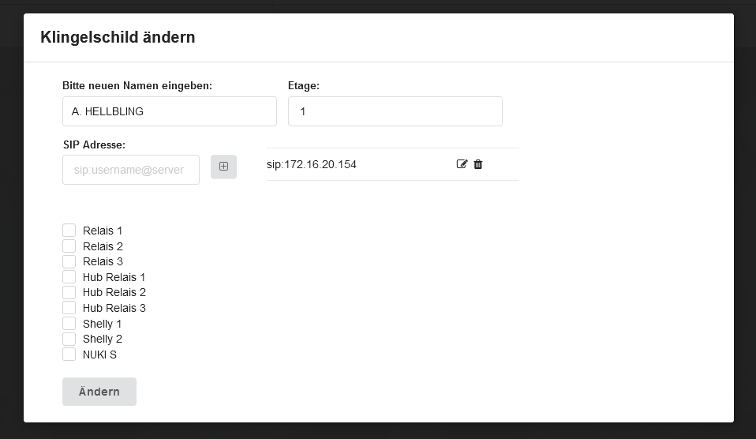This screenshot has width=756, height=439.
Task: Click the Klingelschild ändern dialog title
Action: [118, 37]
